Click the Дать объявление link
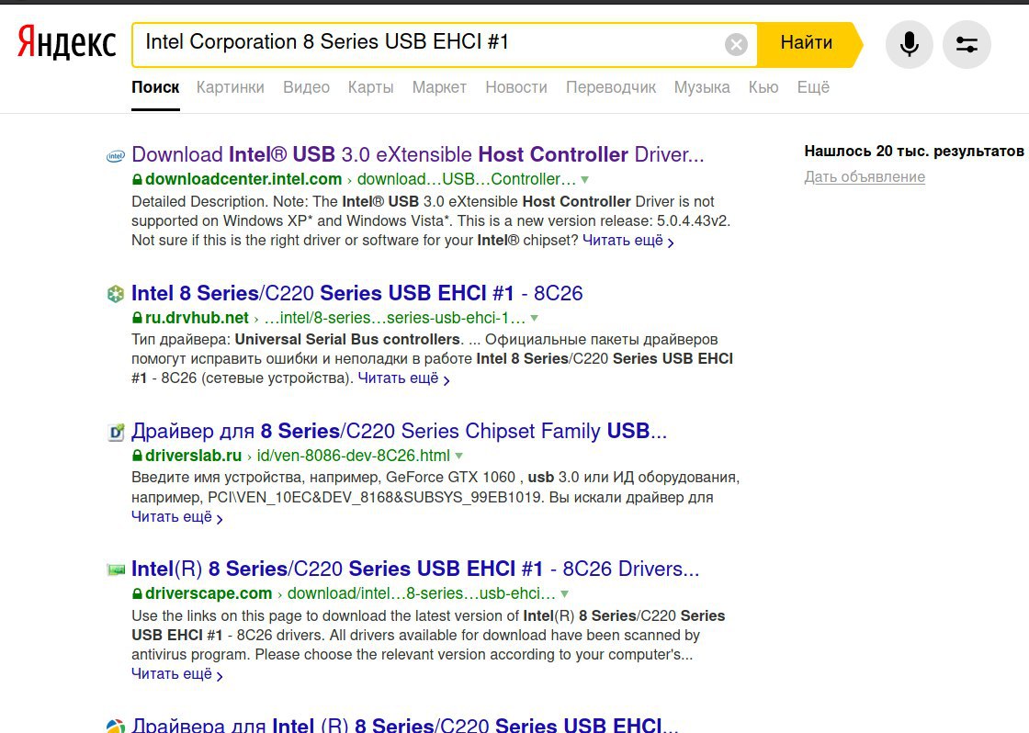Viewport: 1029px width, 733px height. pos(865,177)
